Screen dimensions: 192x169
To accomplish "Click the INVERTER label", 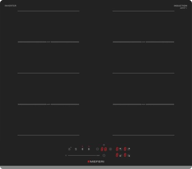I will 10,6.
